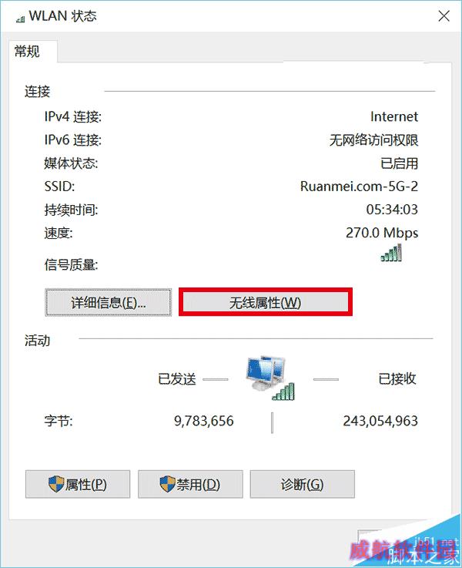Click the WLAN signal icon in title bar
This screenshot has height=568, width=462.
(20, 18)
